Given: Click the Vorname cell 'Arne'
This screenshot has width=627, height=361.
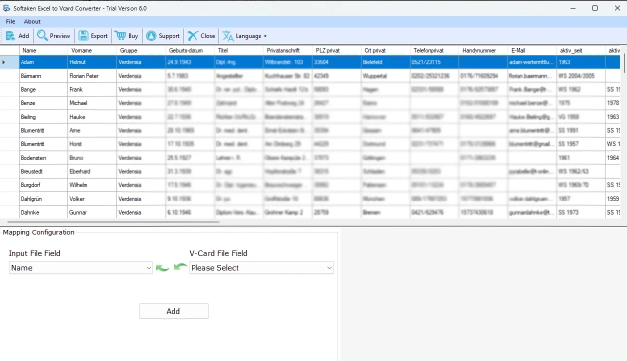Looking at the screenshot, I should [x=92, y=130].
